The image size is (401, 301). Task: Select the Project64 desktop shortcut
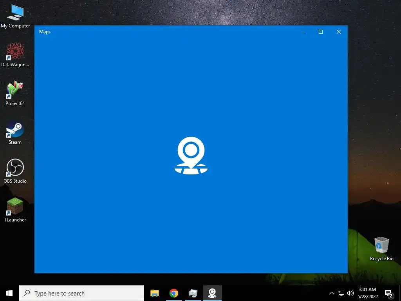(15, 94)
